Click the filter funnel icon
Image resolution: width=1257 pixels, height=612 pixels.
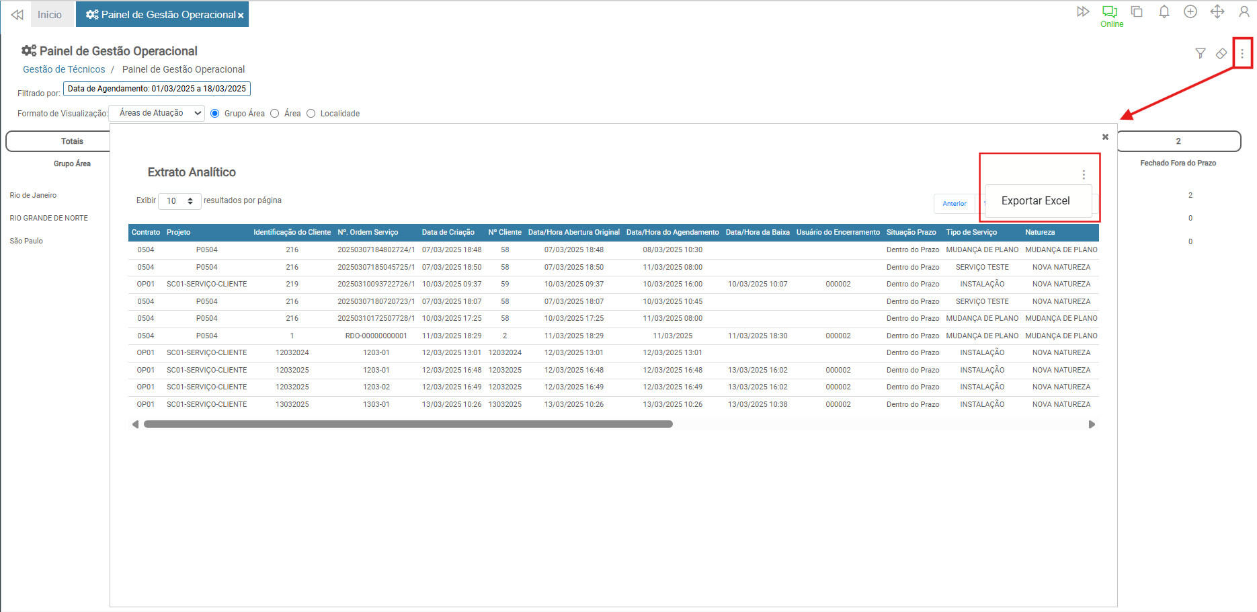(1200, 54)
